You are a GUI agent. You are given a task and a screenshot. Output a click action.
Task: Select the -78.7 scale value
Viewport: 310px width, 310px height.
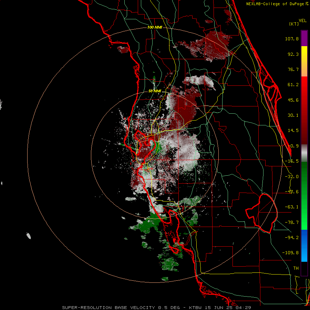(292, 223)
